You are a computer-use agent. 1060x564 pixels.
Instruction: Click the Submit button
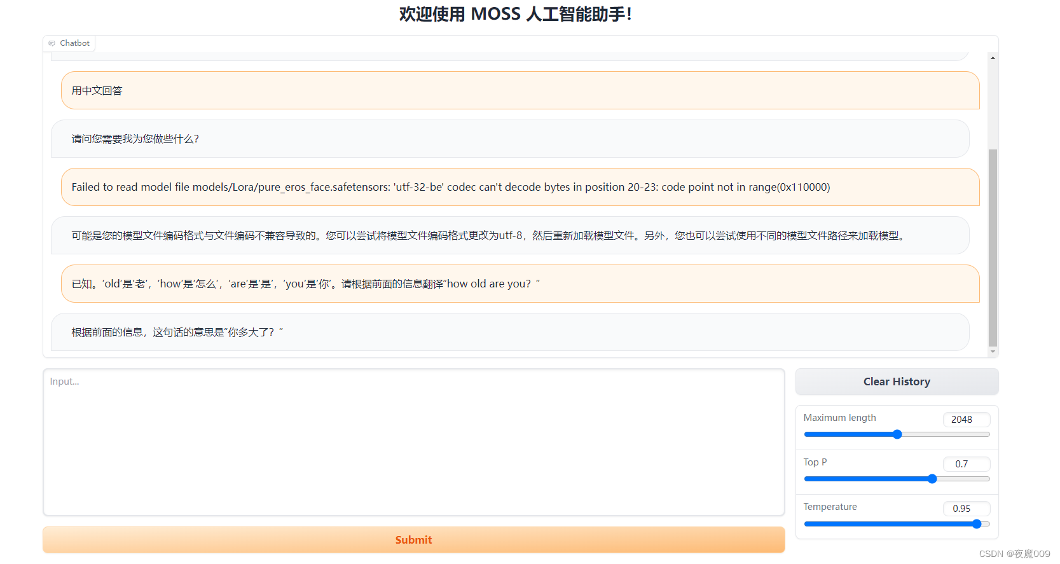[414, 540]
